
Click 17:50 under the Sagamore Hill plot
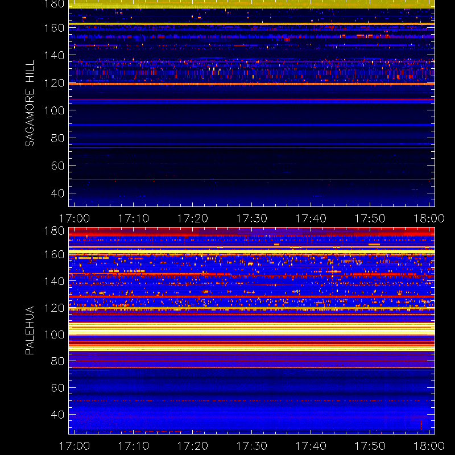370,218
